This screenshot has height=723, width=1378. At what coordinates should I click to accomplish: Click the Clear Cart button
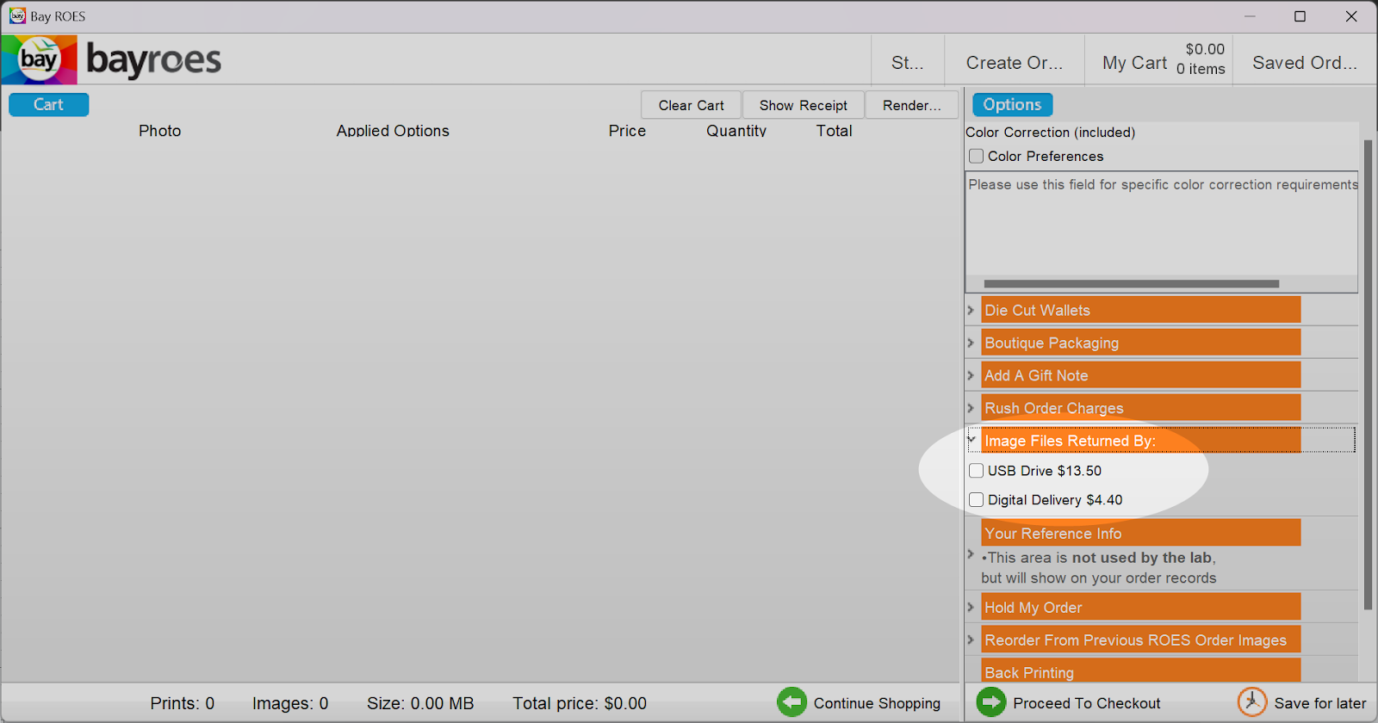pos(691,105)
